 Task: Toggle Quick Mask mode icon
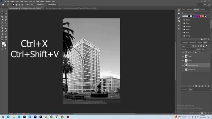pyautogui.click(x=2, y=49)
